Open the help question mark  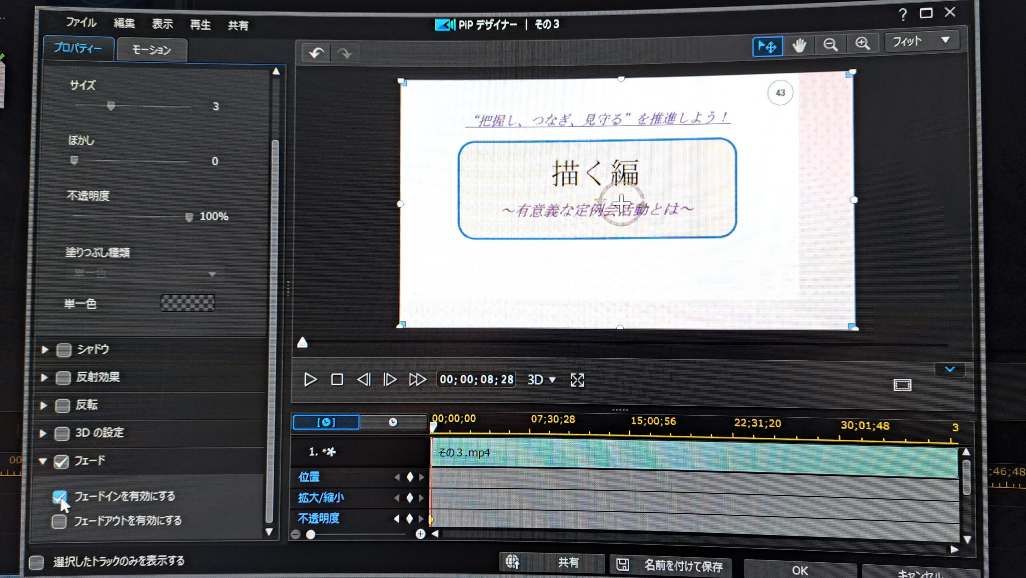point(903,15)
